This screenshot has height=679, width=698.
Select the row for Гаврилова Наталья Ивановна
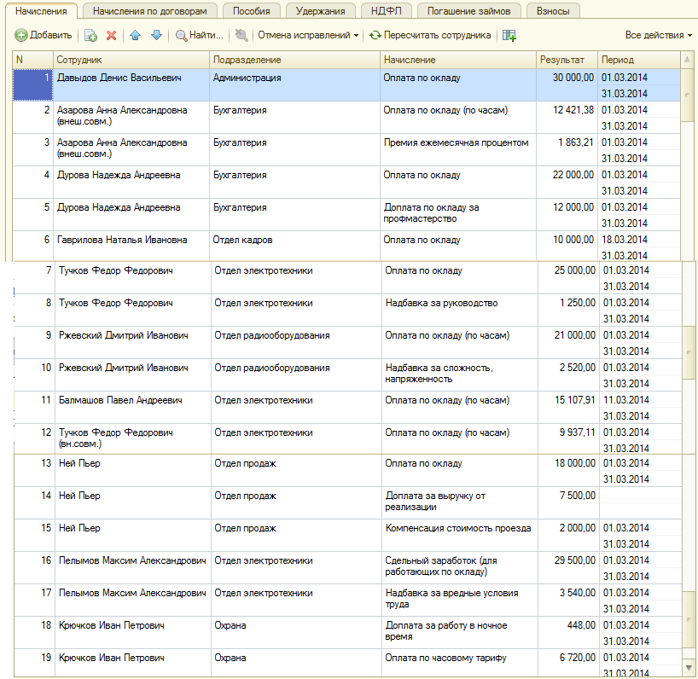tap(122, 241)
